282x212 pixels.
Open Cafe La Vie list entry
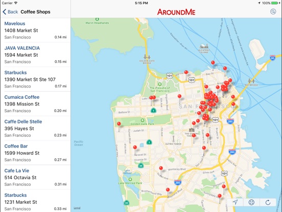(35, 177)
